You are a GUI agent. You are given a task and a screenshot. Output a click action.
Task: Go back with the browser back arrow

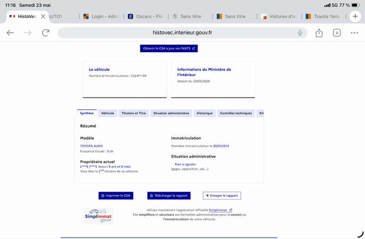coord(10,33)
